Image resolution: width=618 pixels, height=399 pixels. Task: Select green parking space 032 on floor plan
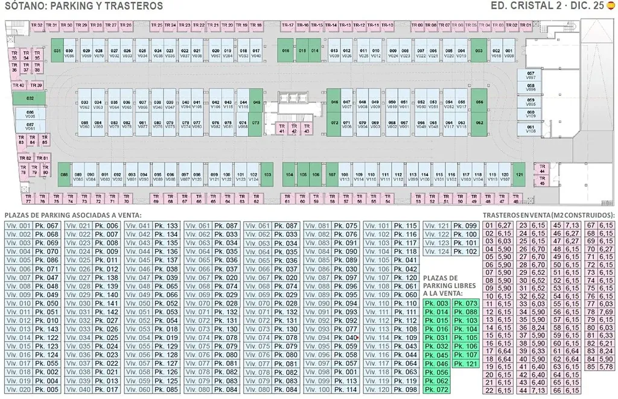pyautogui.click(x=30, y=98)
